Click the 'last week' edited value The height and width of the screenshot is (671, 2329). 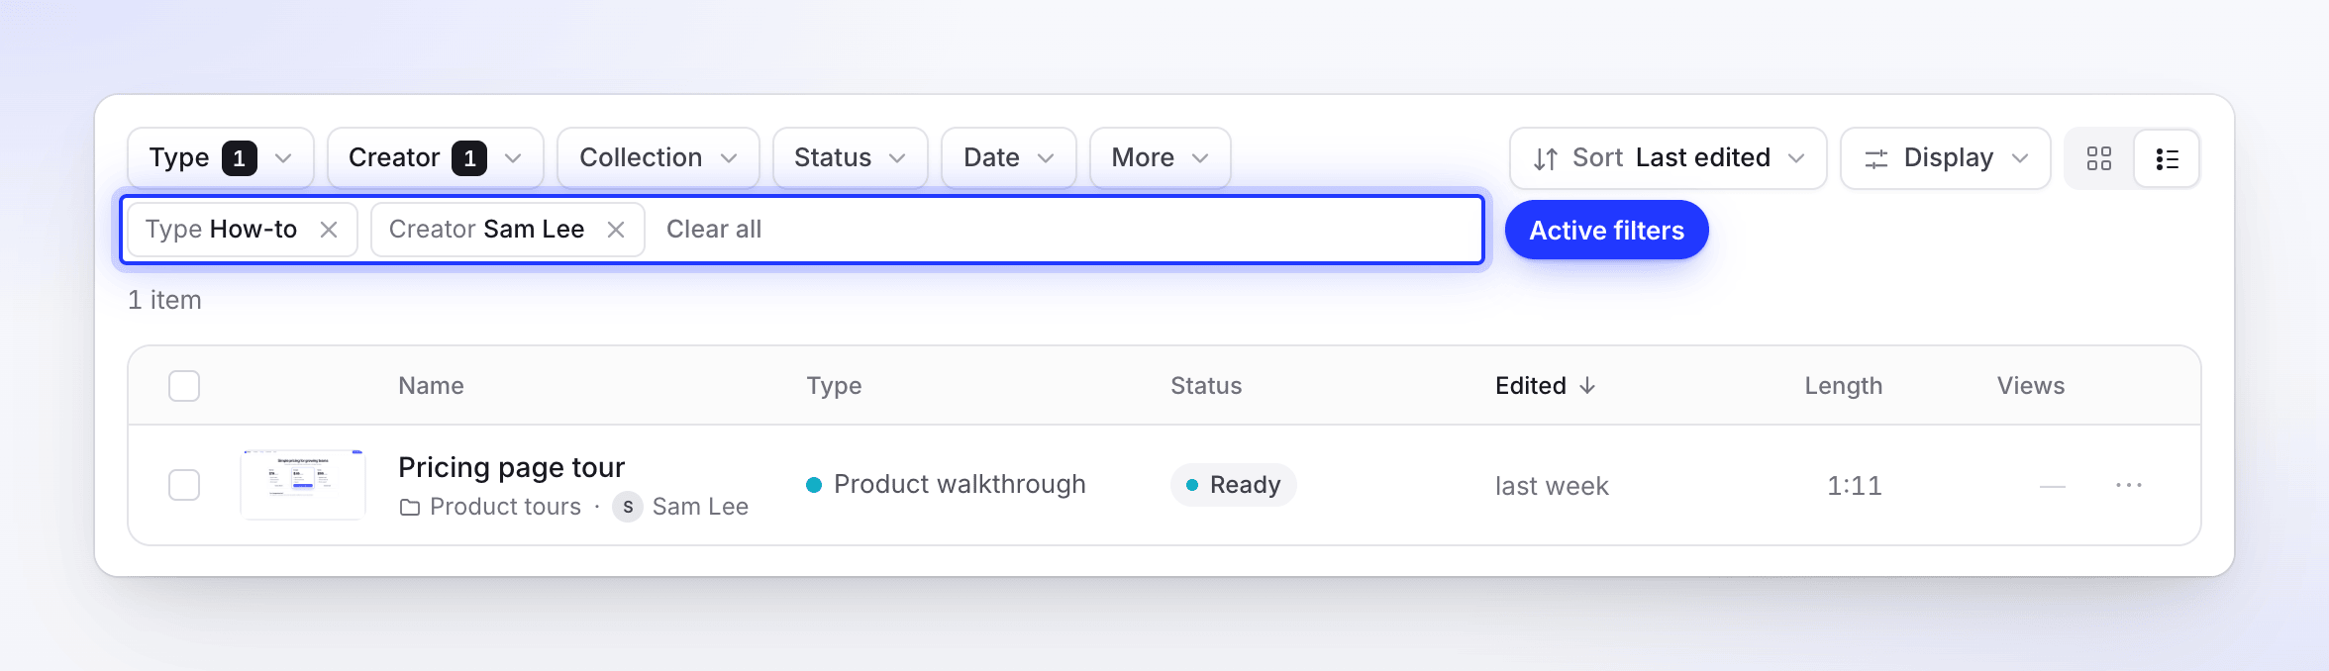(x=1552, y=486)
